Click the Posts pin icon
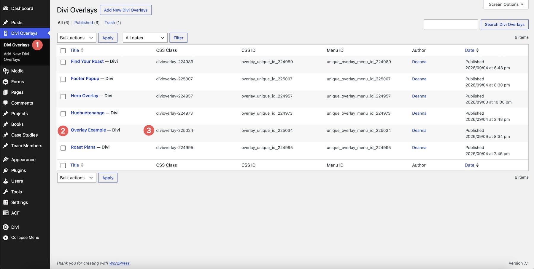The image size is (534, 269). click(6, 23)
